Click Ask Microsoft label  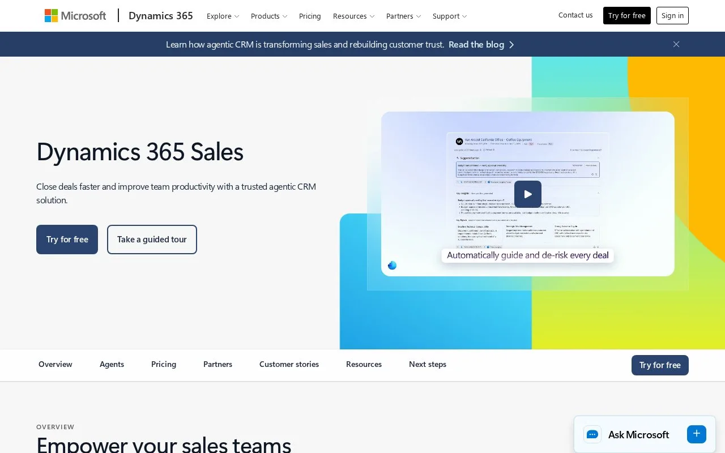(638, 435)
